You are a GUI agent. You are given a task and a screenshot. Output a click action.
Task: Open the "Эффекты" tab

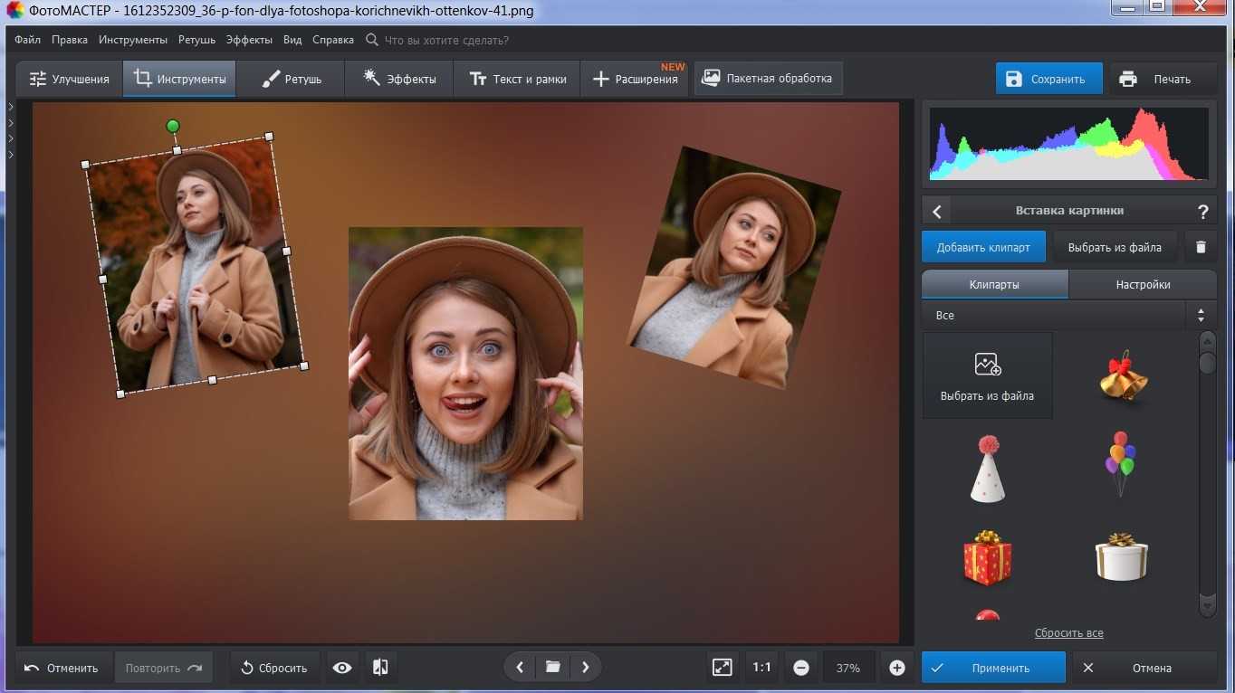(399, 79)
